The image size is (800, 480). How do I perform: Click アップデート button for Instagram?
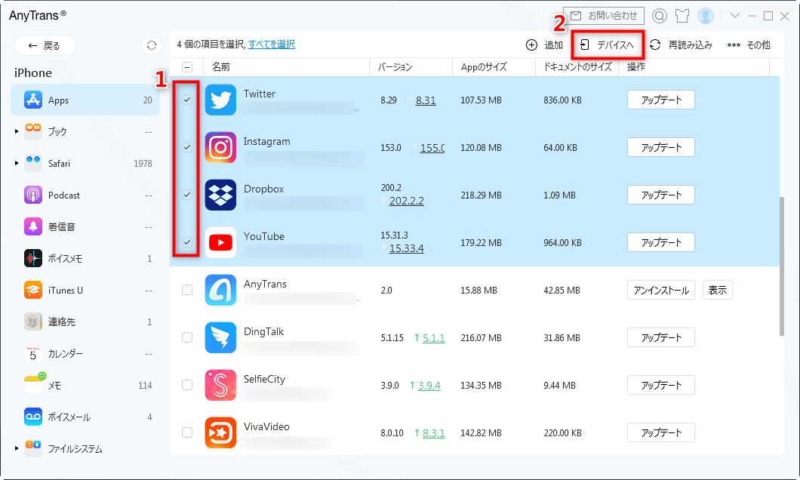point(660,147)
